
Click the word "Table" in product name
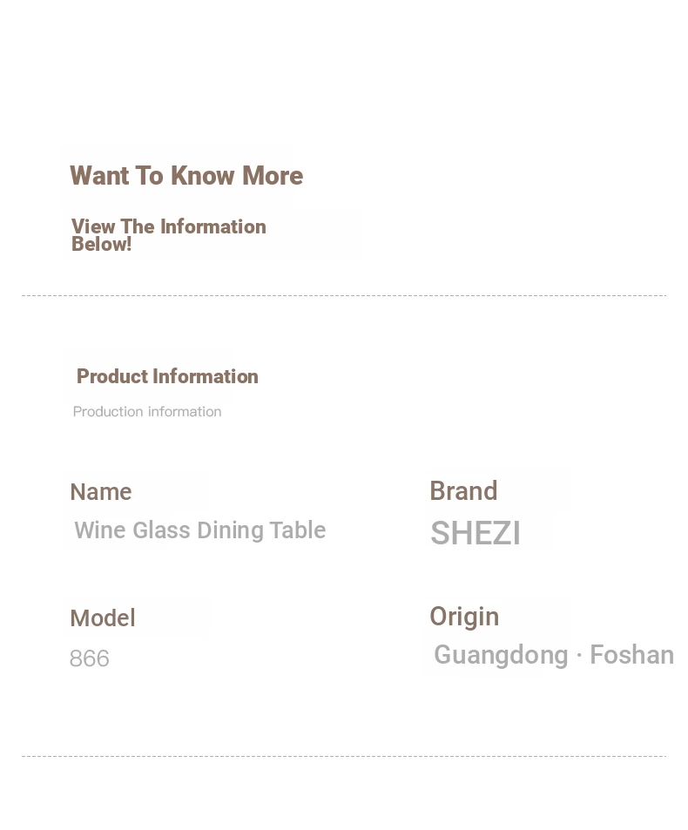tap(298, 530)
